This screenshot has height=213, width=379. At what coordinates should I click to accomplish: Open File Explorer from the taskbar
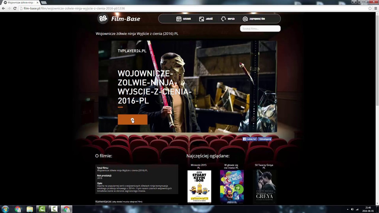(30, 209)
